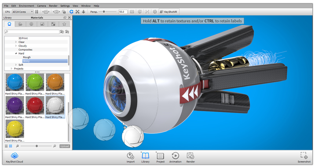Launch KeyShotVR from the toolbar

pyautogui.click(x=168, y=12)
